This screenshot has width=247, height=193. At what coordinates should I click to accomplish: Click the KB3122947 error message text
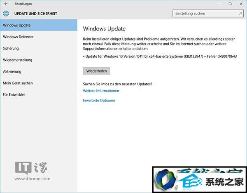tap(160, 56)
